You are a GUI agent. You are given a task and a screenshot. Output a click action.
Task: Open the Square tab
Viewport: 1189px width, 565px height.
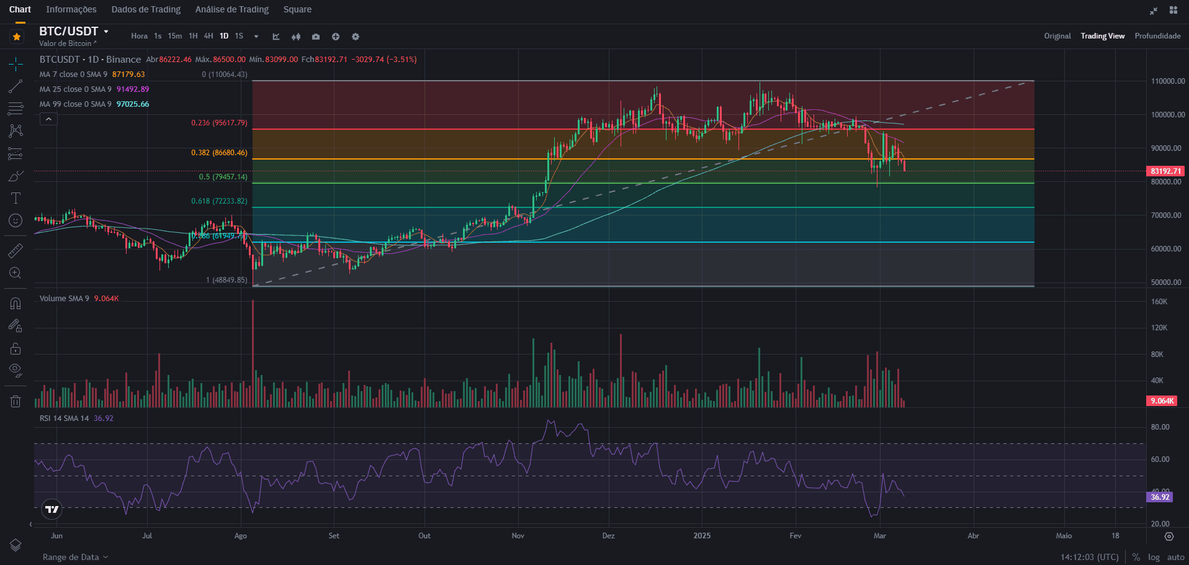[297, 9]
